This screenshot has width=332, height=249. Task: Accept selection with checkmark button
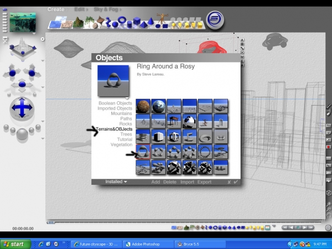pyautogui.click(x=236, y=182)
